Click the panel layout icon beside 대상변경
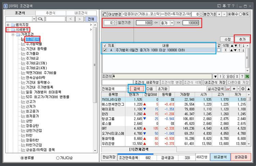 coord(104,14)
